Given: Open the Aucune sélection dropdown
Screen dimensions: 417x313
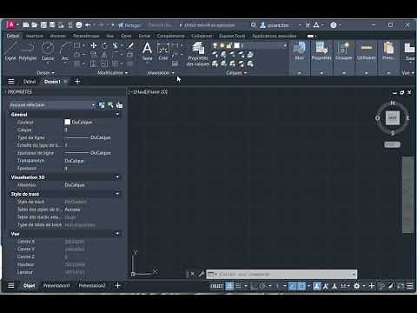Looking at the screenshot, I should 52,105.
